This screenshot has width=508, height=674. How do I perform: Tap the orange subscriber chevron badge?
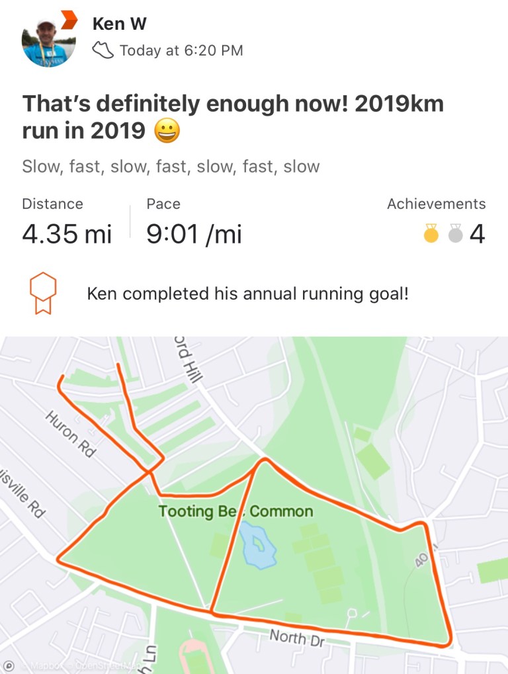pyautogui.click(x=68, y=19)
